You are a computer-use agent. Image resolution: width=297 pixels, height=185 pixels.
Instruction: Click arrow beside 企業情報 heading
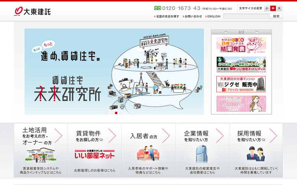220,135
